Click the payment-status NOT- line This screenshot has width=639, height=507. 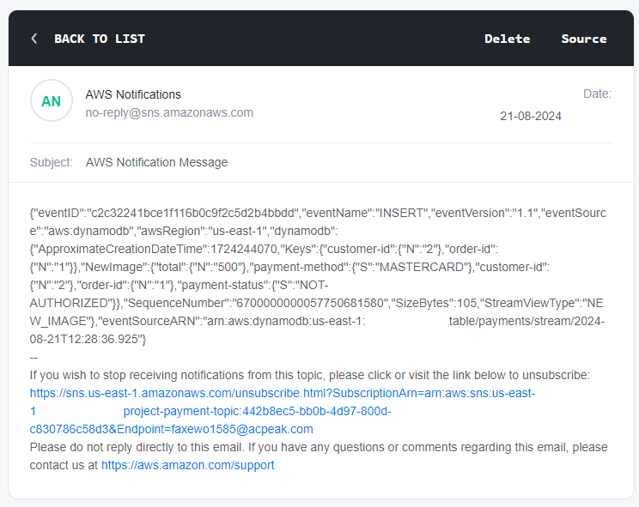179,285
